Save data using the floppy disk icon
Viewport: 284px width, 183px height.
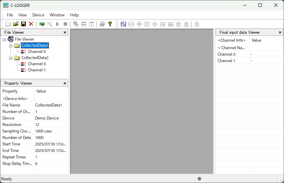tap(23, 24)
